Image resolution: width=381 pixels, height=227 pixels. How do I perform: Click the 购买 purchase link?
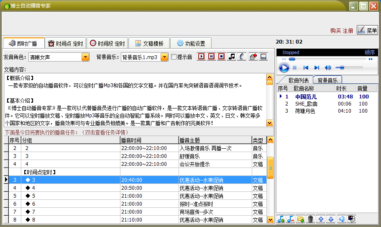(335, 31)
